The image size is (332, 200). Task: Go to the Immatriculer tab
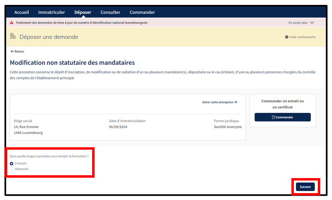[x=52, y=12]
